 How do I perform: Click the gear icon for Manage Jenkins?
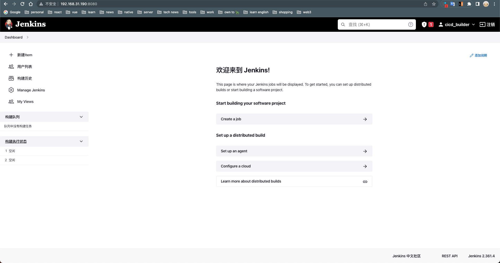tap(11, 90)
